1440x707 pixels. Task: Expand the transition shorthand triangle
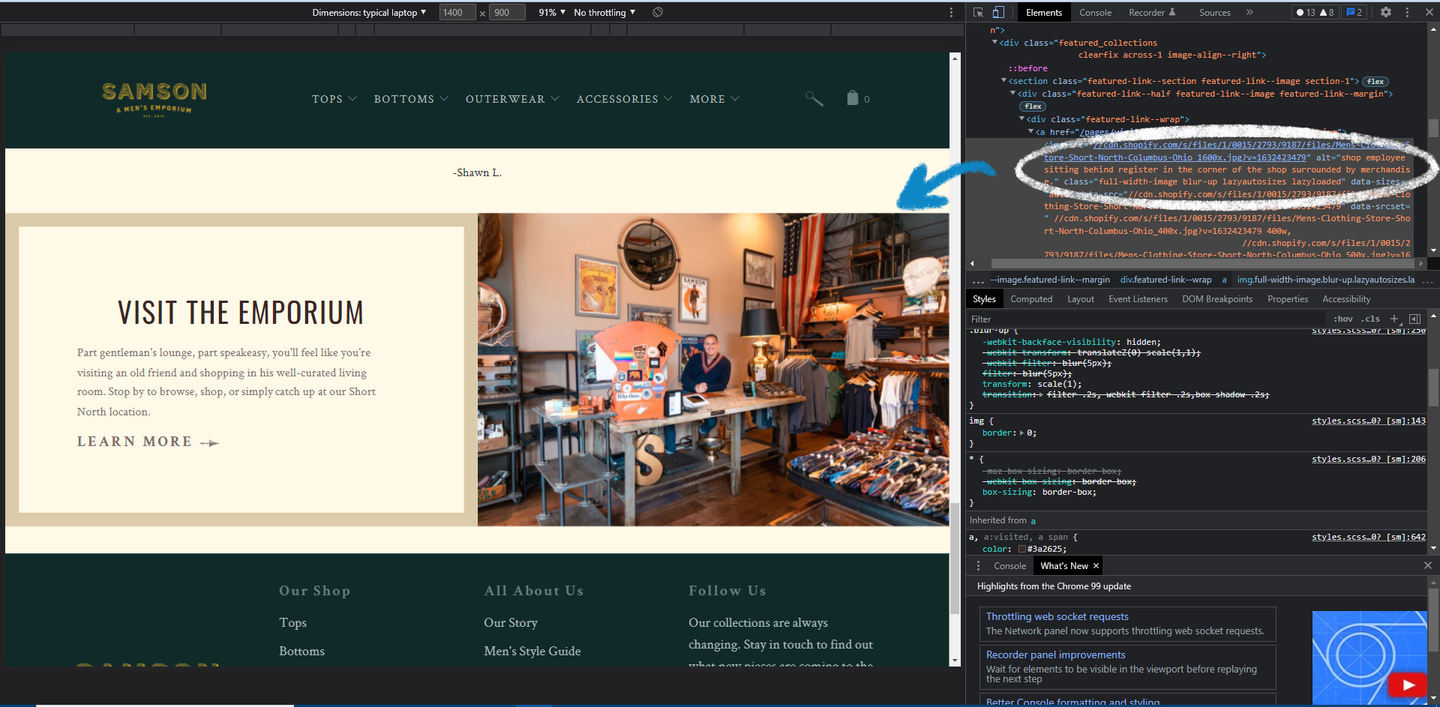click(x=1041, y=394)
